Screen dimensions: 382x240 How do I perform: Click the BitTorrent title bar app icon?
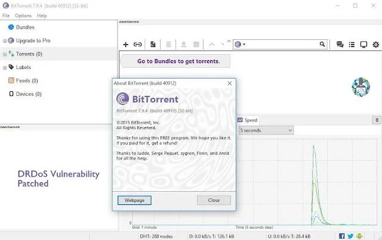click(6, 5)
